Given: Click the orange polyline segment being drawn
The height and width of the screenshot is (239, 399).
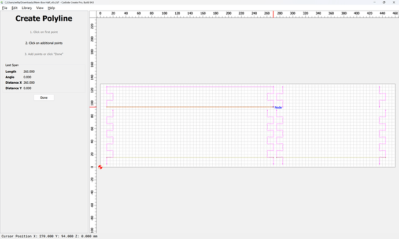Looking at the screenshot, I should point(190,107).
